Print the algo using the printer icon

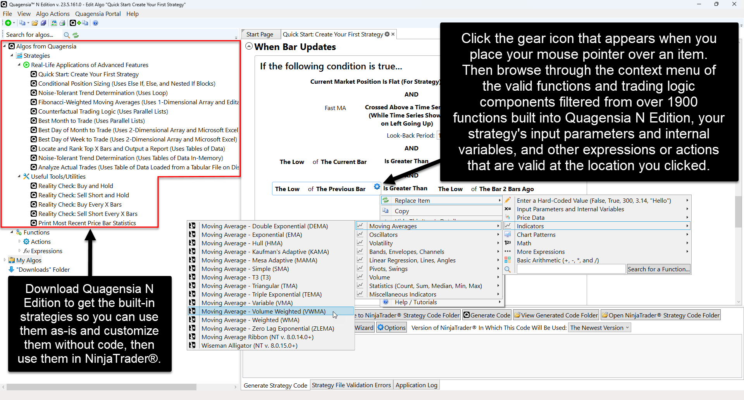pyautogui.click(x=62, y=23)
